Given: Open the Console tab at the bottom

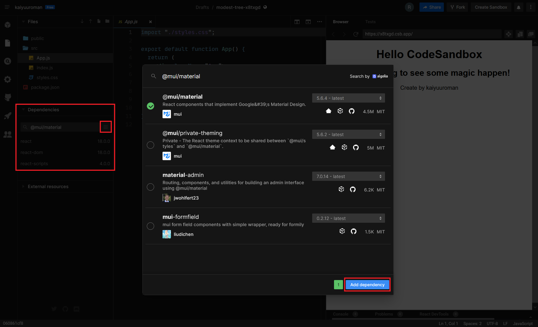Looking at the screenshot, I should (x=340, y=314).
